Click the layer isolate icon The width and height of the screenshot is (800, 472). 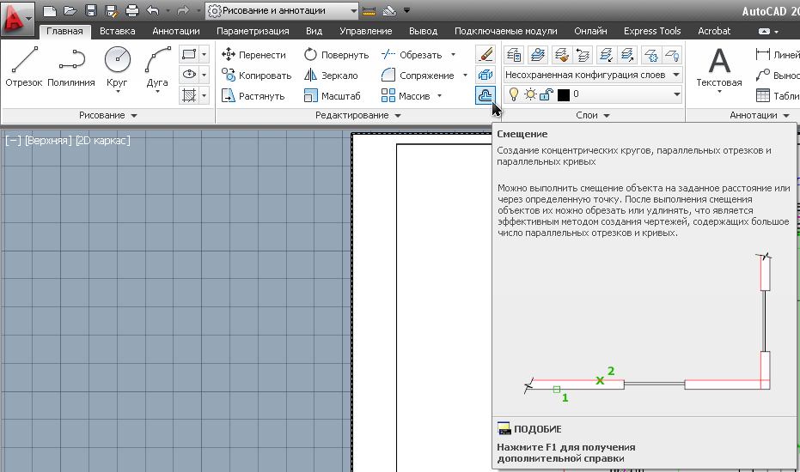pos(606,55)
